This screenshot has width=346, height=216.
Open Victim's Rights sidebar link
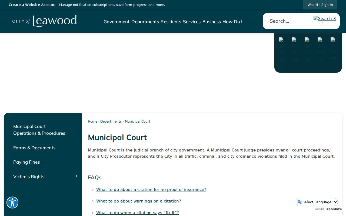coord(29,177)
